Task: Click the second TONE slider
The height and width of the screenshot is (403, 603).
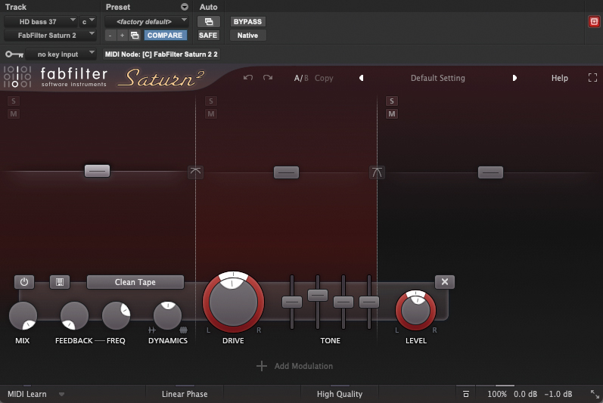Action: (318, 295)
